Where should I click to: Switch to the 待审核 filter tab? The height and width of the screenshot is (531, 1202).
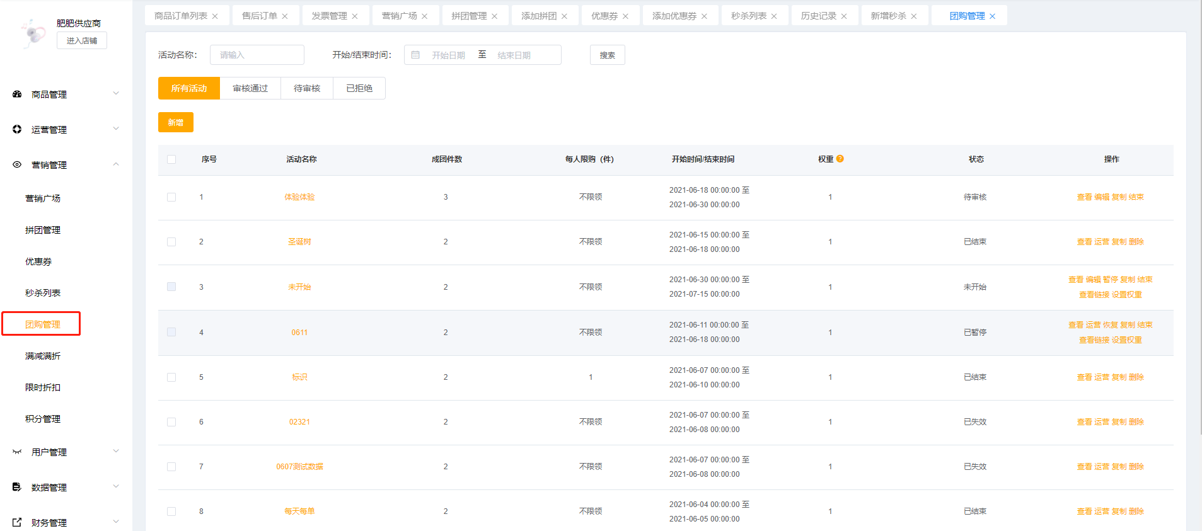click(307, 88)
